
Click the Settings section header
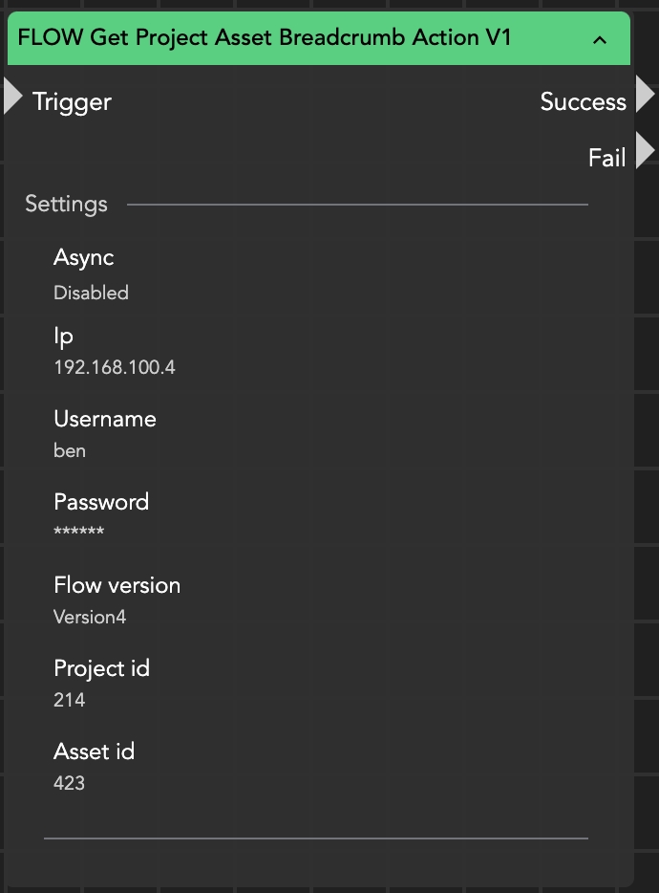click(66, 204)
